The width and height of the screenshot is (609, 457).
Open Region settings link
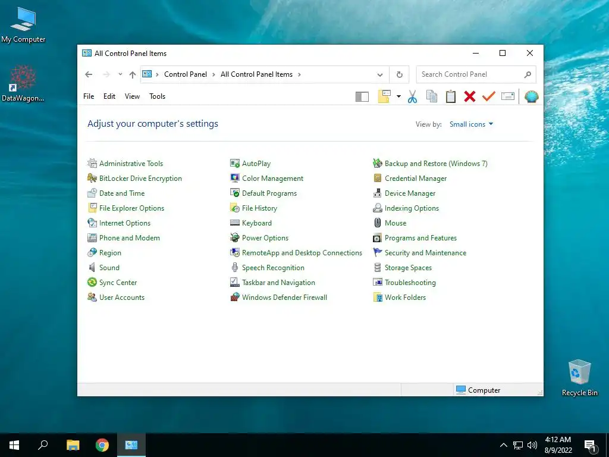tap(110, 252)
